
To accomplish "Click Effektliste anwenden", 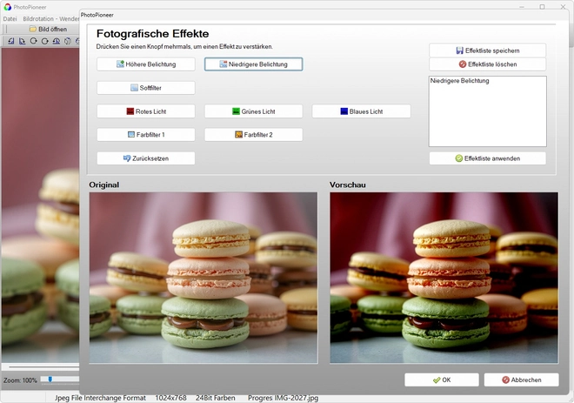I will (x=487, y=158).
